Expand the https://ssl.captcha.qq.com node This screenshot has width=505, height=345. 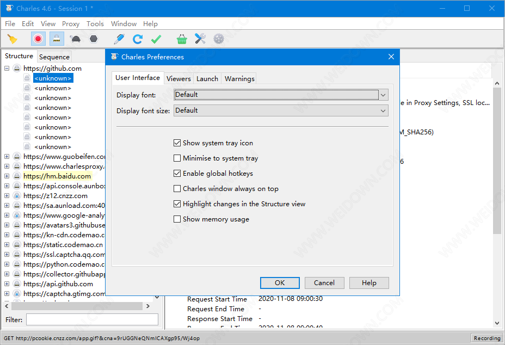point(7,255)
